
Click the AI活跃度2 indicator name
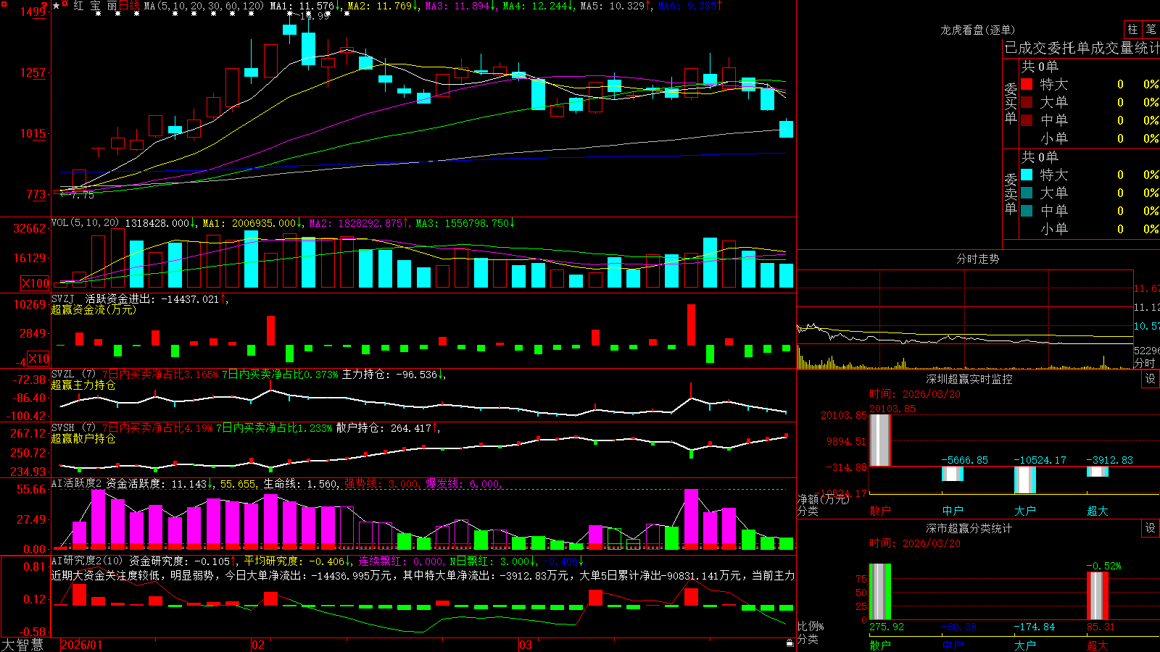click(x=77, y=483)
